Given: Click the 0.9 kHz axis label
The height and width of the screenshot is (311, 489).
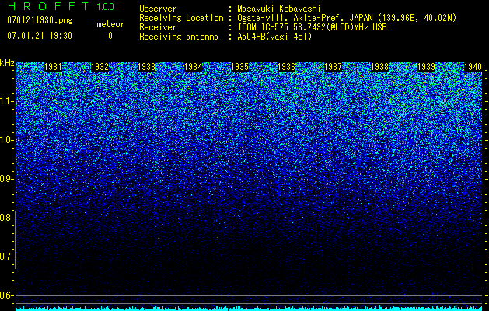Looking at the screenshot, I should (x=6, y=179).
